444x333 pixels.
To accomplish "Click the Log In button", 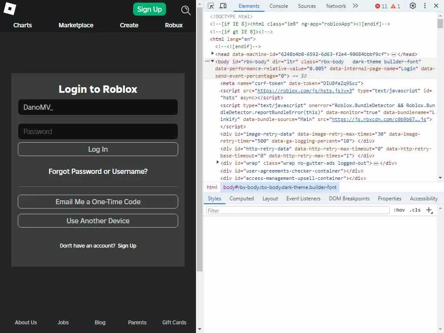I will click(x=98, y=149).
